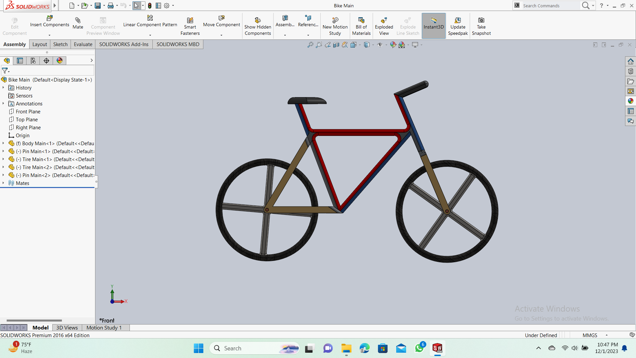The image size is (636, 358).
Task: Expand Body Main<1> component
Action: 3,143
